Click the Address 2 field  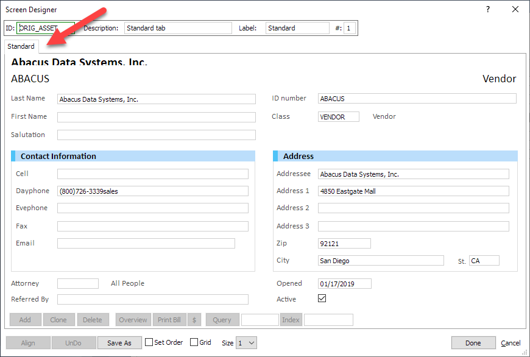tap(414, 208)
